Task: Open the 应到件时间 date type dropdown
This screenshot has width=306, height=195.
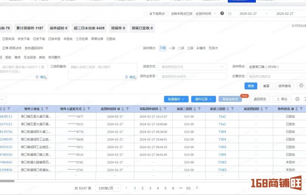Action: [x=207, y=14]
